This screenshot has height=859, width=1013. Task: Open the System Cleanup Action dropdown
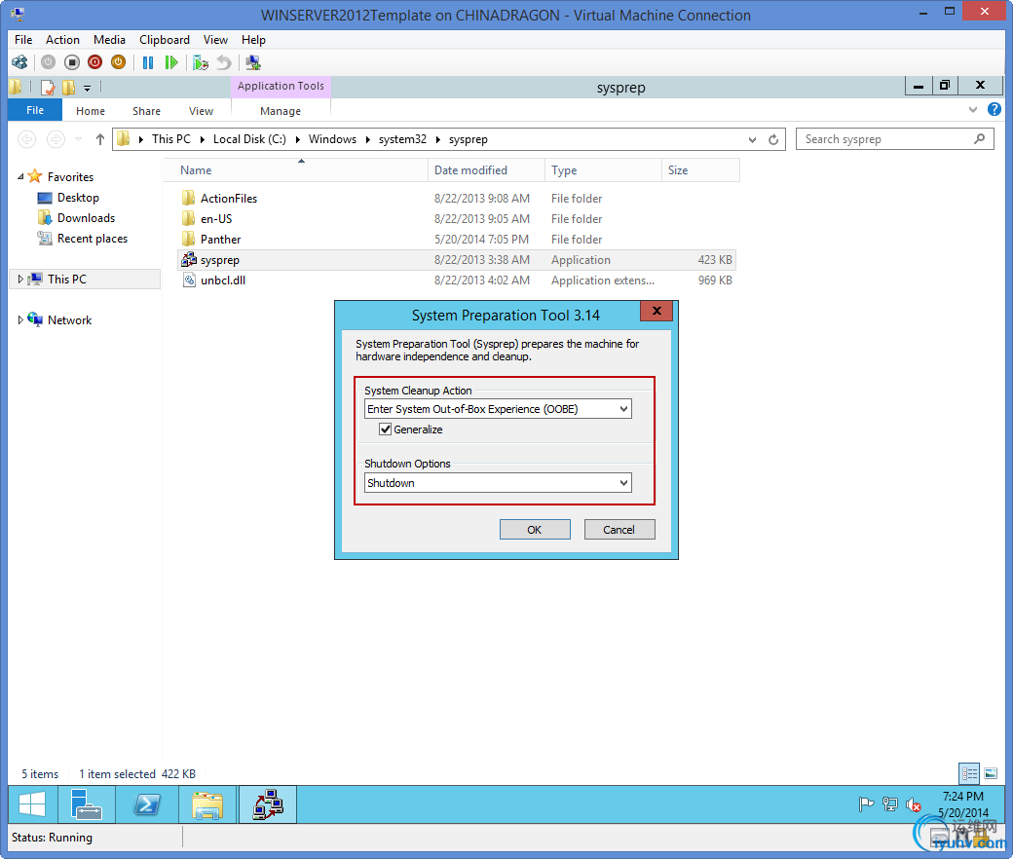tap(498, 409)
